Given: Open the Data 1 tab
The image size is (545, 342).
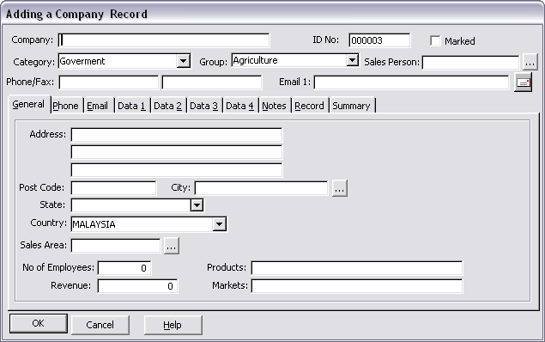Looking at the screenshot, I should 131,106.
